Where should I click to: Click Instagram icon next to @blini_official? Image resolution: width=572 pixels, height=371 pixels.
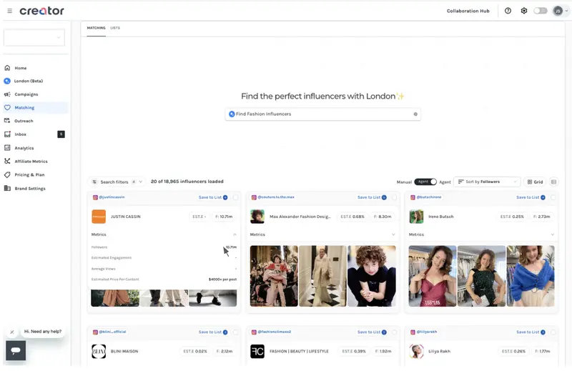pos(95,332)
